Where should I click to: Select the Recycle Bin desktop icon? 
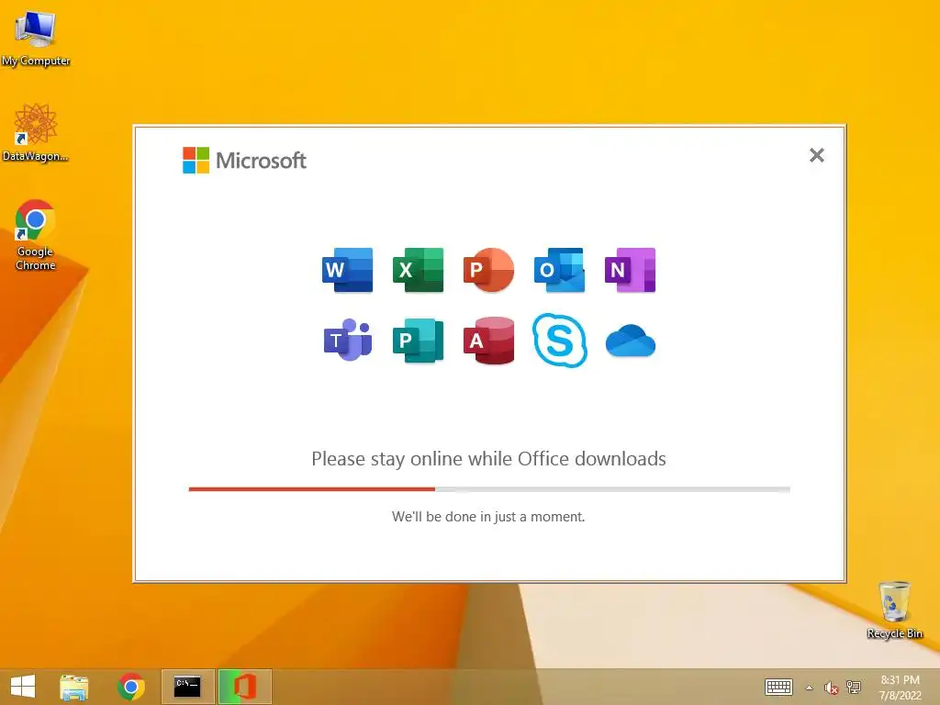(894, 610)
